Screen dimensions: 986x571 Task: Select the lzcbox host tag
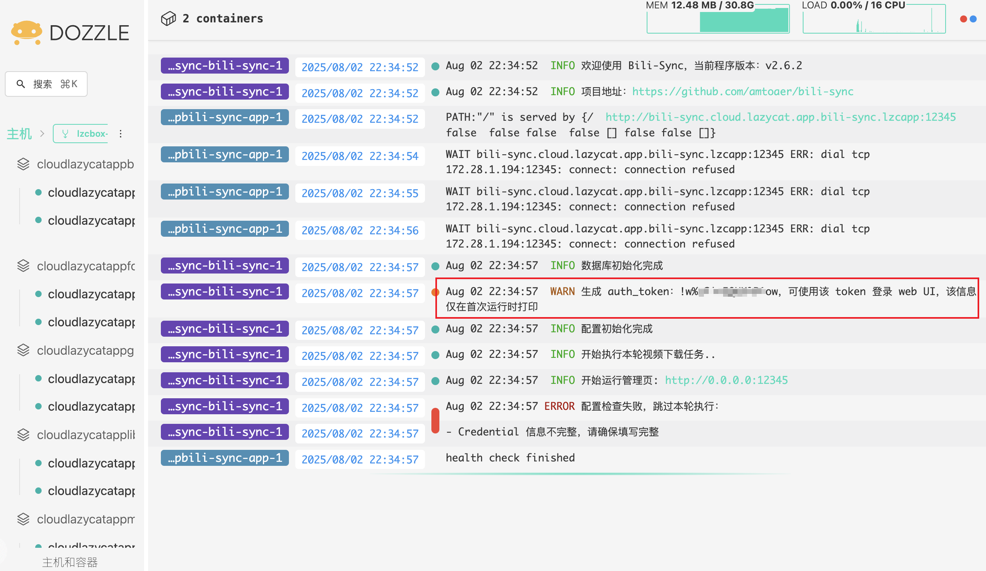coord(81,134)
